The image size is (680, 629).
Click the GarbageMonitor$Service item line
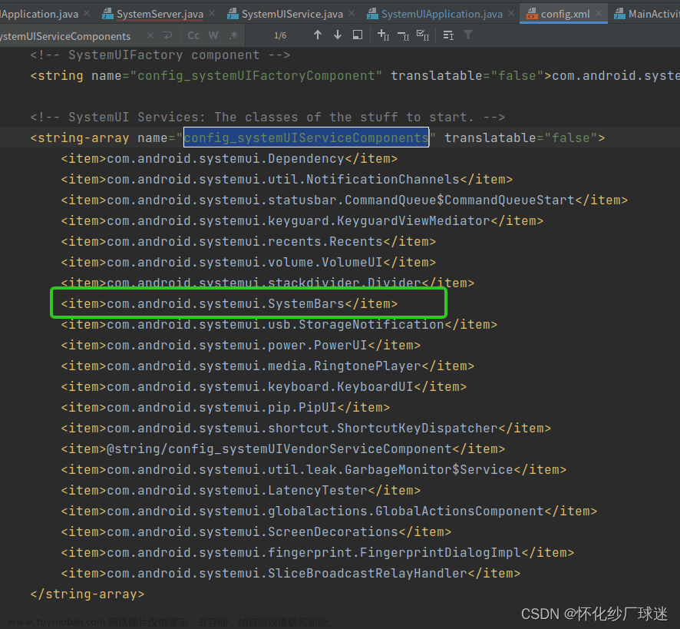click(314, 470)
